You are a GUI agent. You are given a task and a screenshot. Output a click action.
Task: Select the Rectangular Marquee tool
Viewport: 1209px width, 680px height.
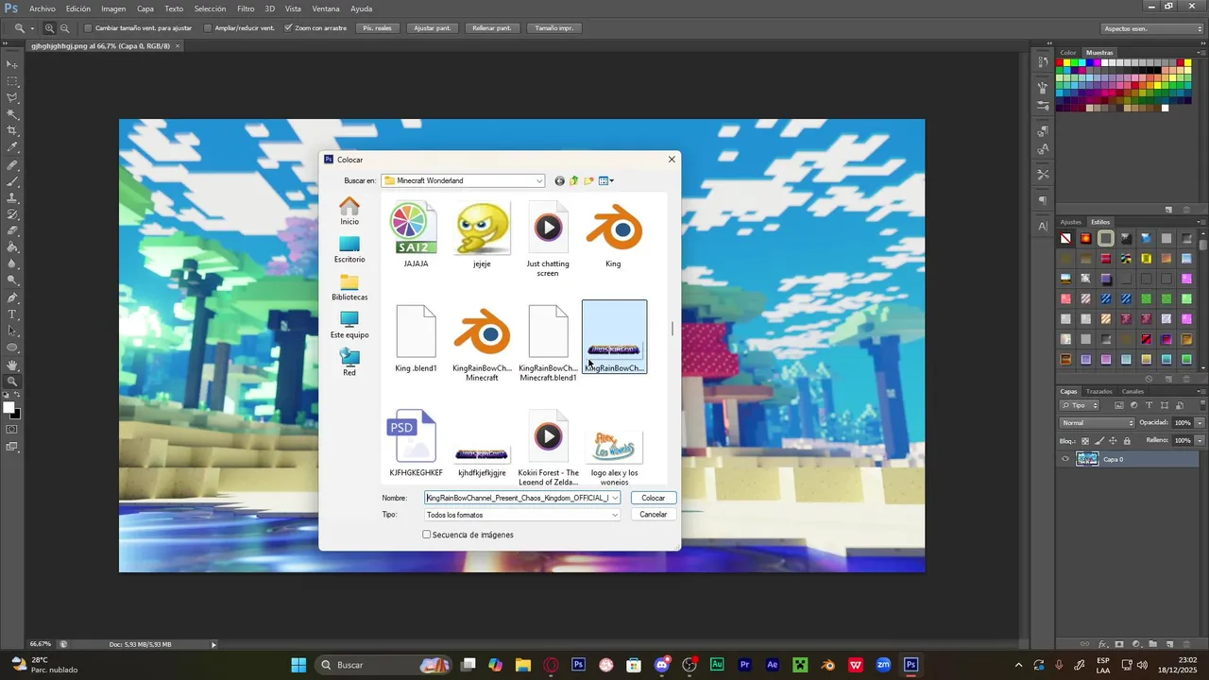tap(12, 81)
